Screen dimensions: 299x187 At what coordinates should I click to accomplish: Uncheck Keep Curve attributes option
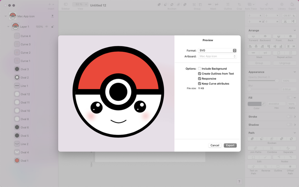[199, 83]
